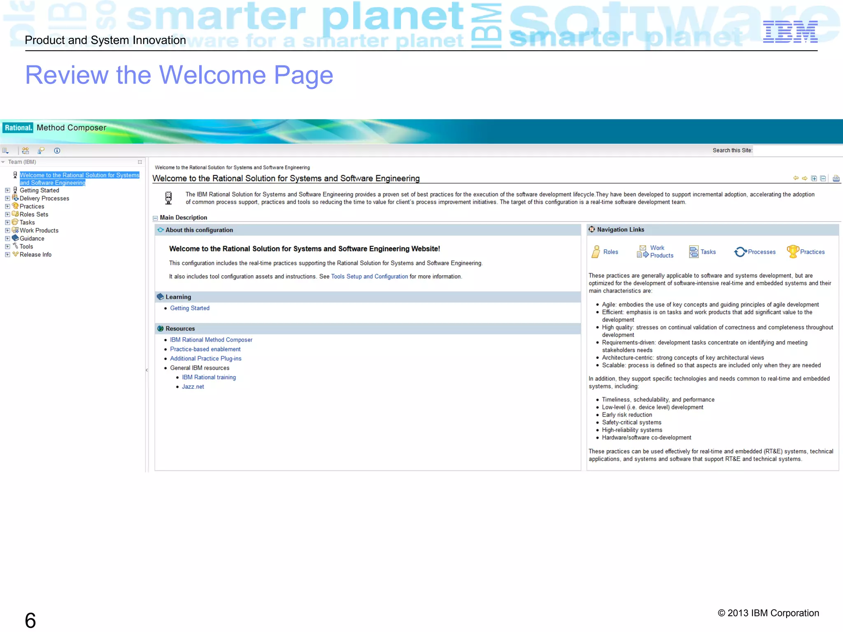Open the Roles navigation link text
This screenshot has height=632, width=843.
tap(611, 252)
